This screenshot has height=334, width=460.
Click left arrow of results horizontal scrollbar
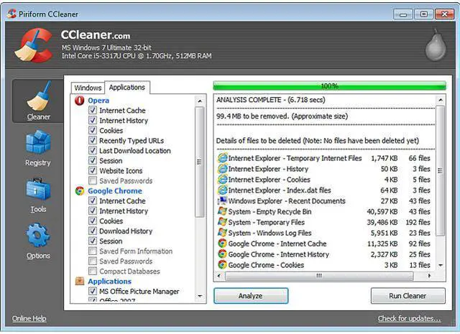click(x=219, y=276)
